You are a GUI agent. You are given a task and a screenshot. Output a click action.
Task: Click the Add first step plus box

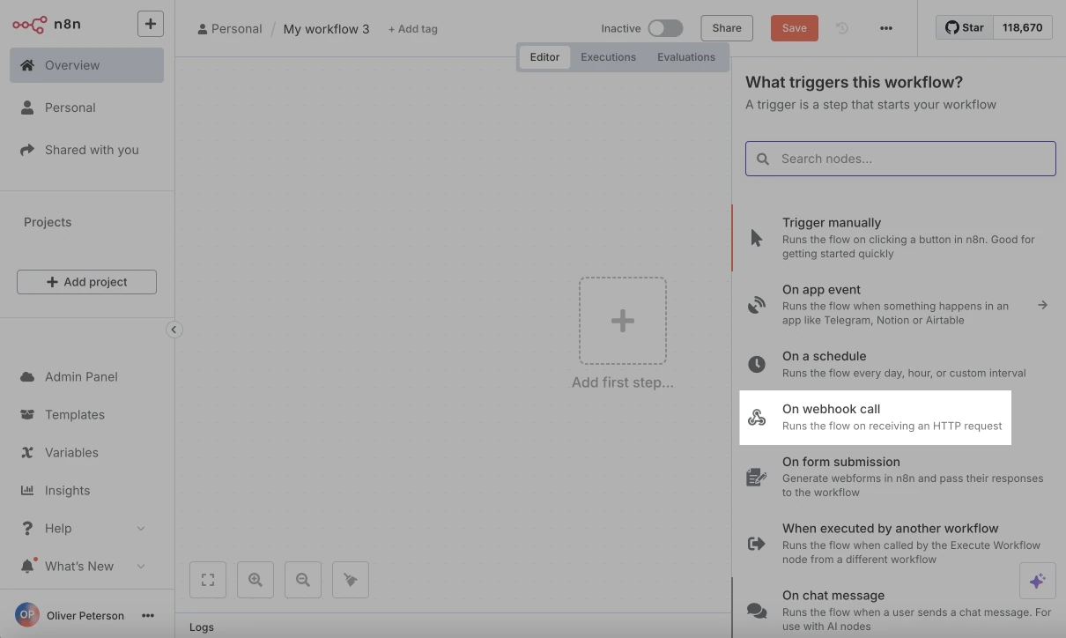pyautogui.click(x=623, y=321)
